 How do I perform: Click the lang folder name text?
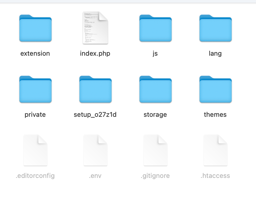[x=215, y=54]
